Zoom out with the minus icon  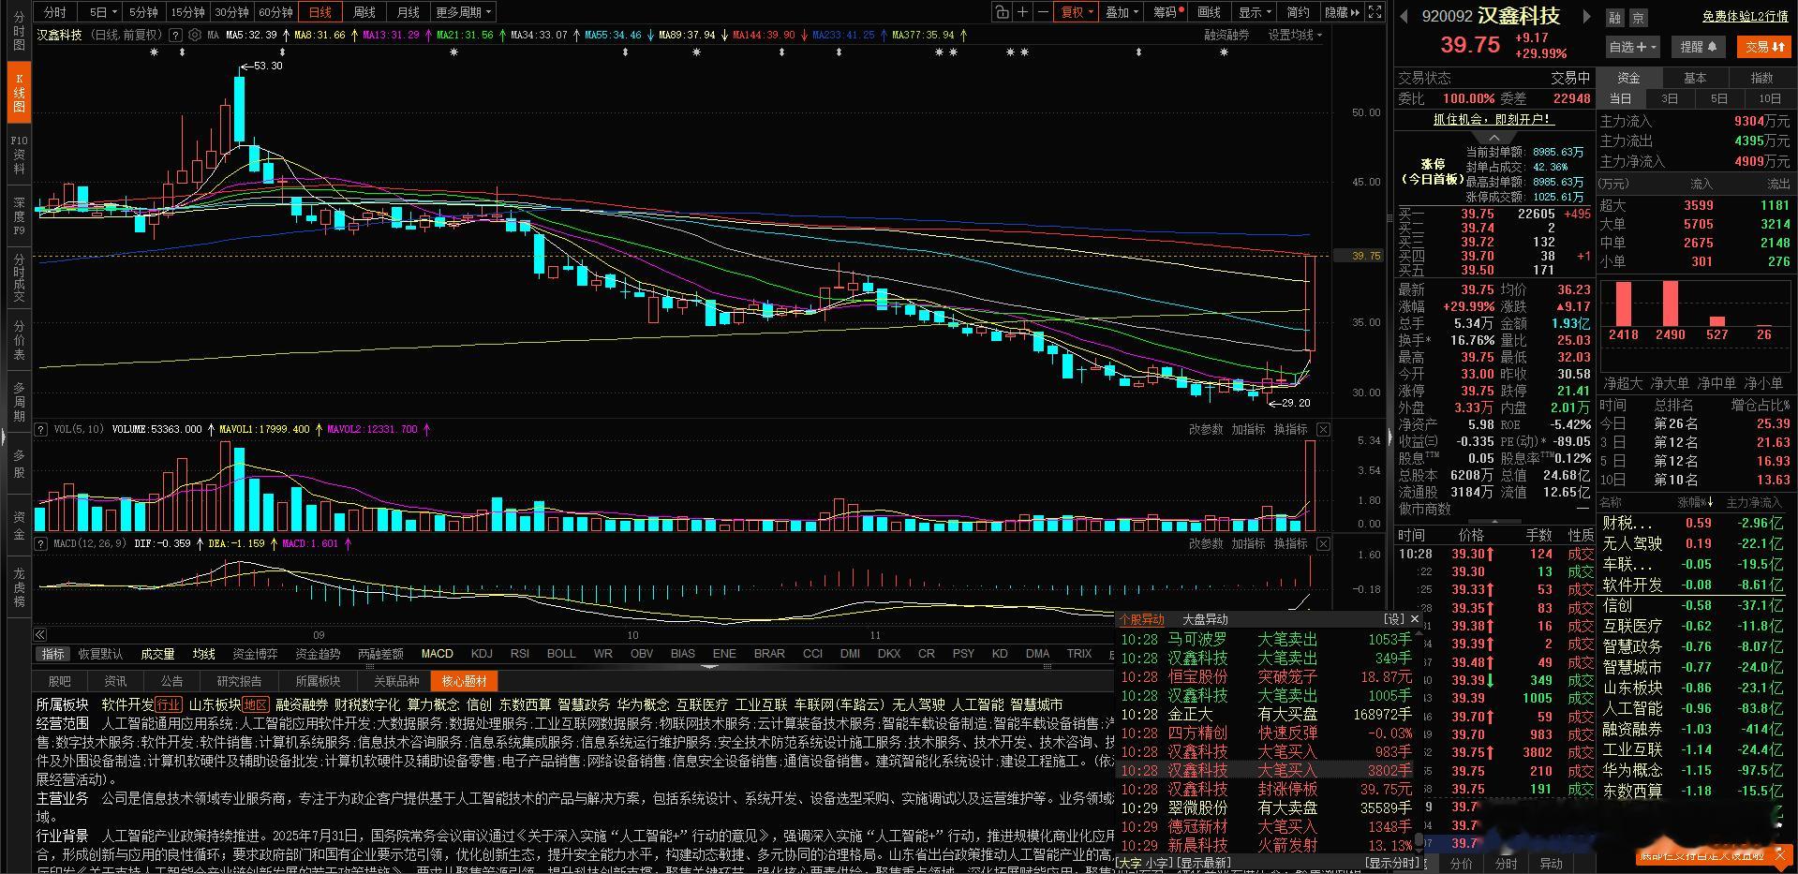coord(1042,12)
